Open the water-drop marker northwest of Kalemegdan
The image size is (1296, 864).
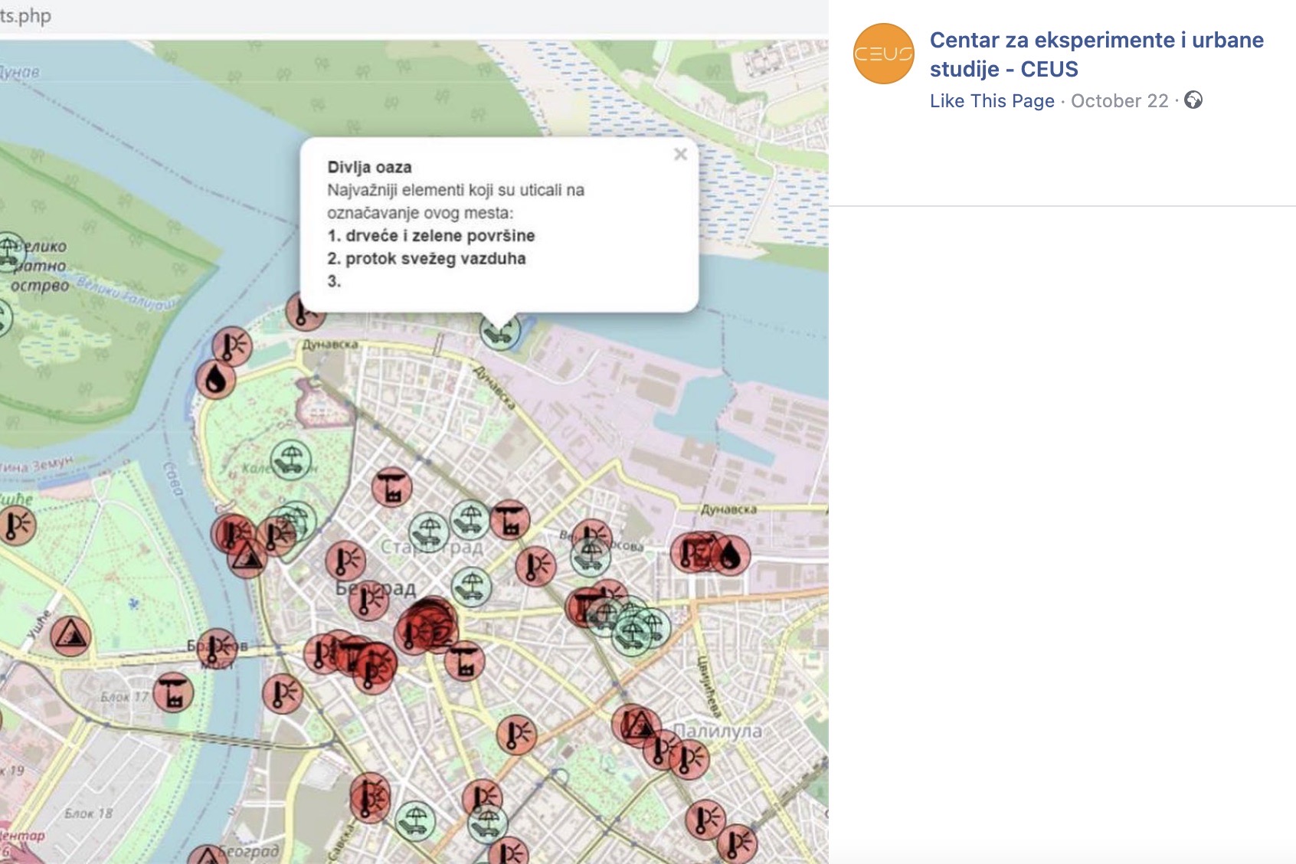tap(216, 378)
